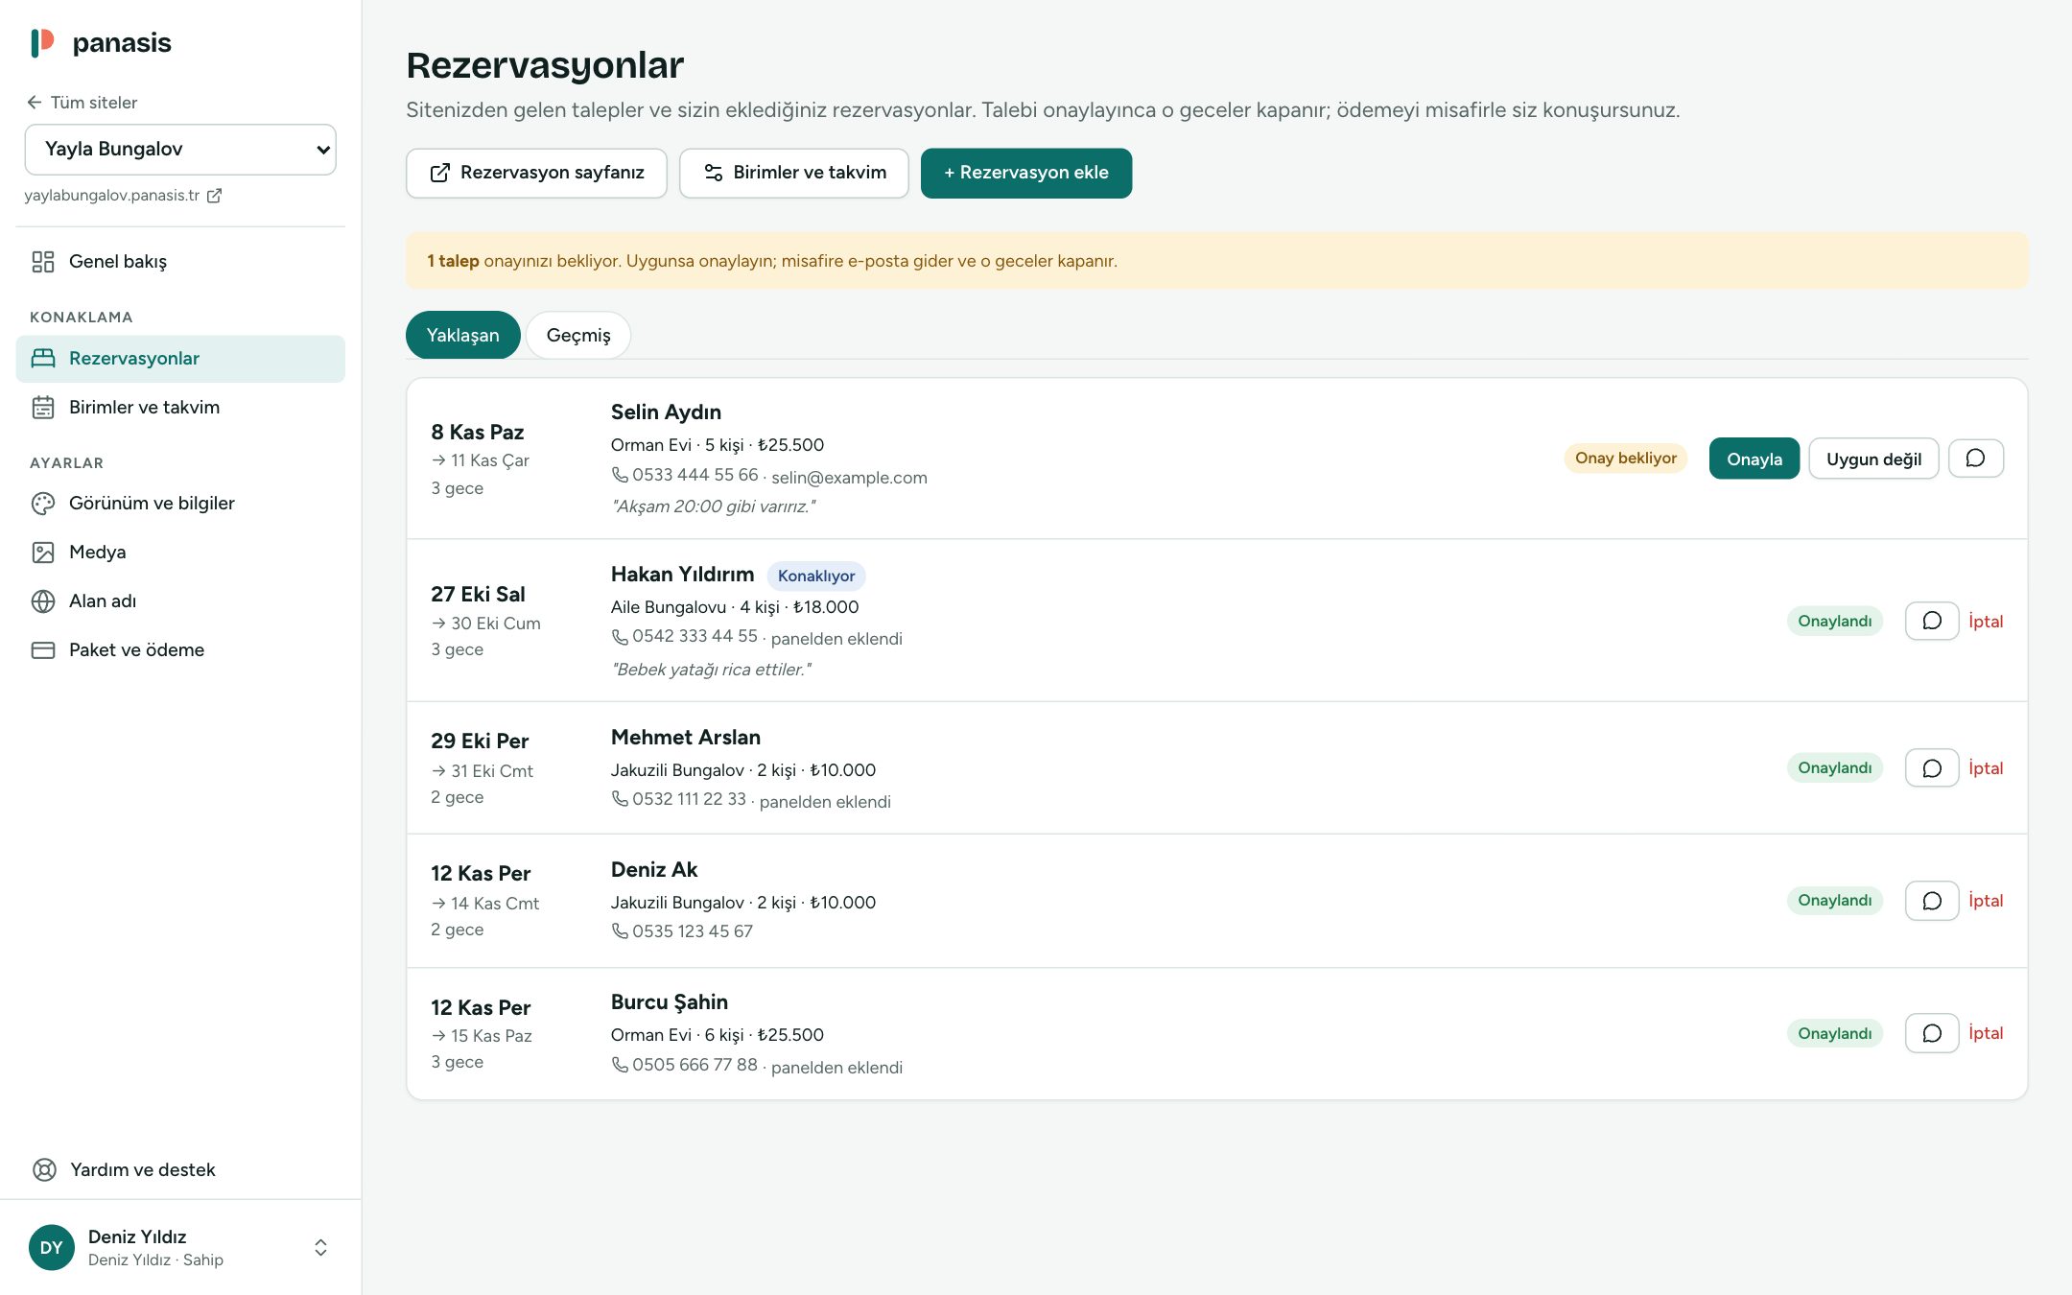This screenshot has width=2072, height=1295.
Task: Click the DY user avatar
Action: coord(52,1247)
